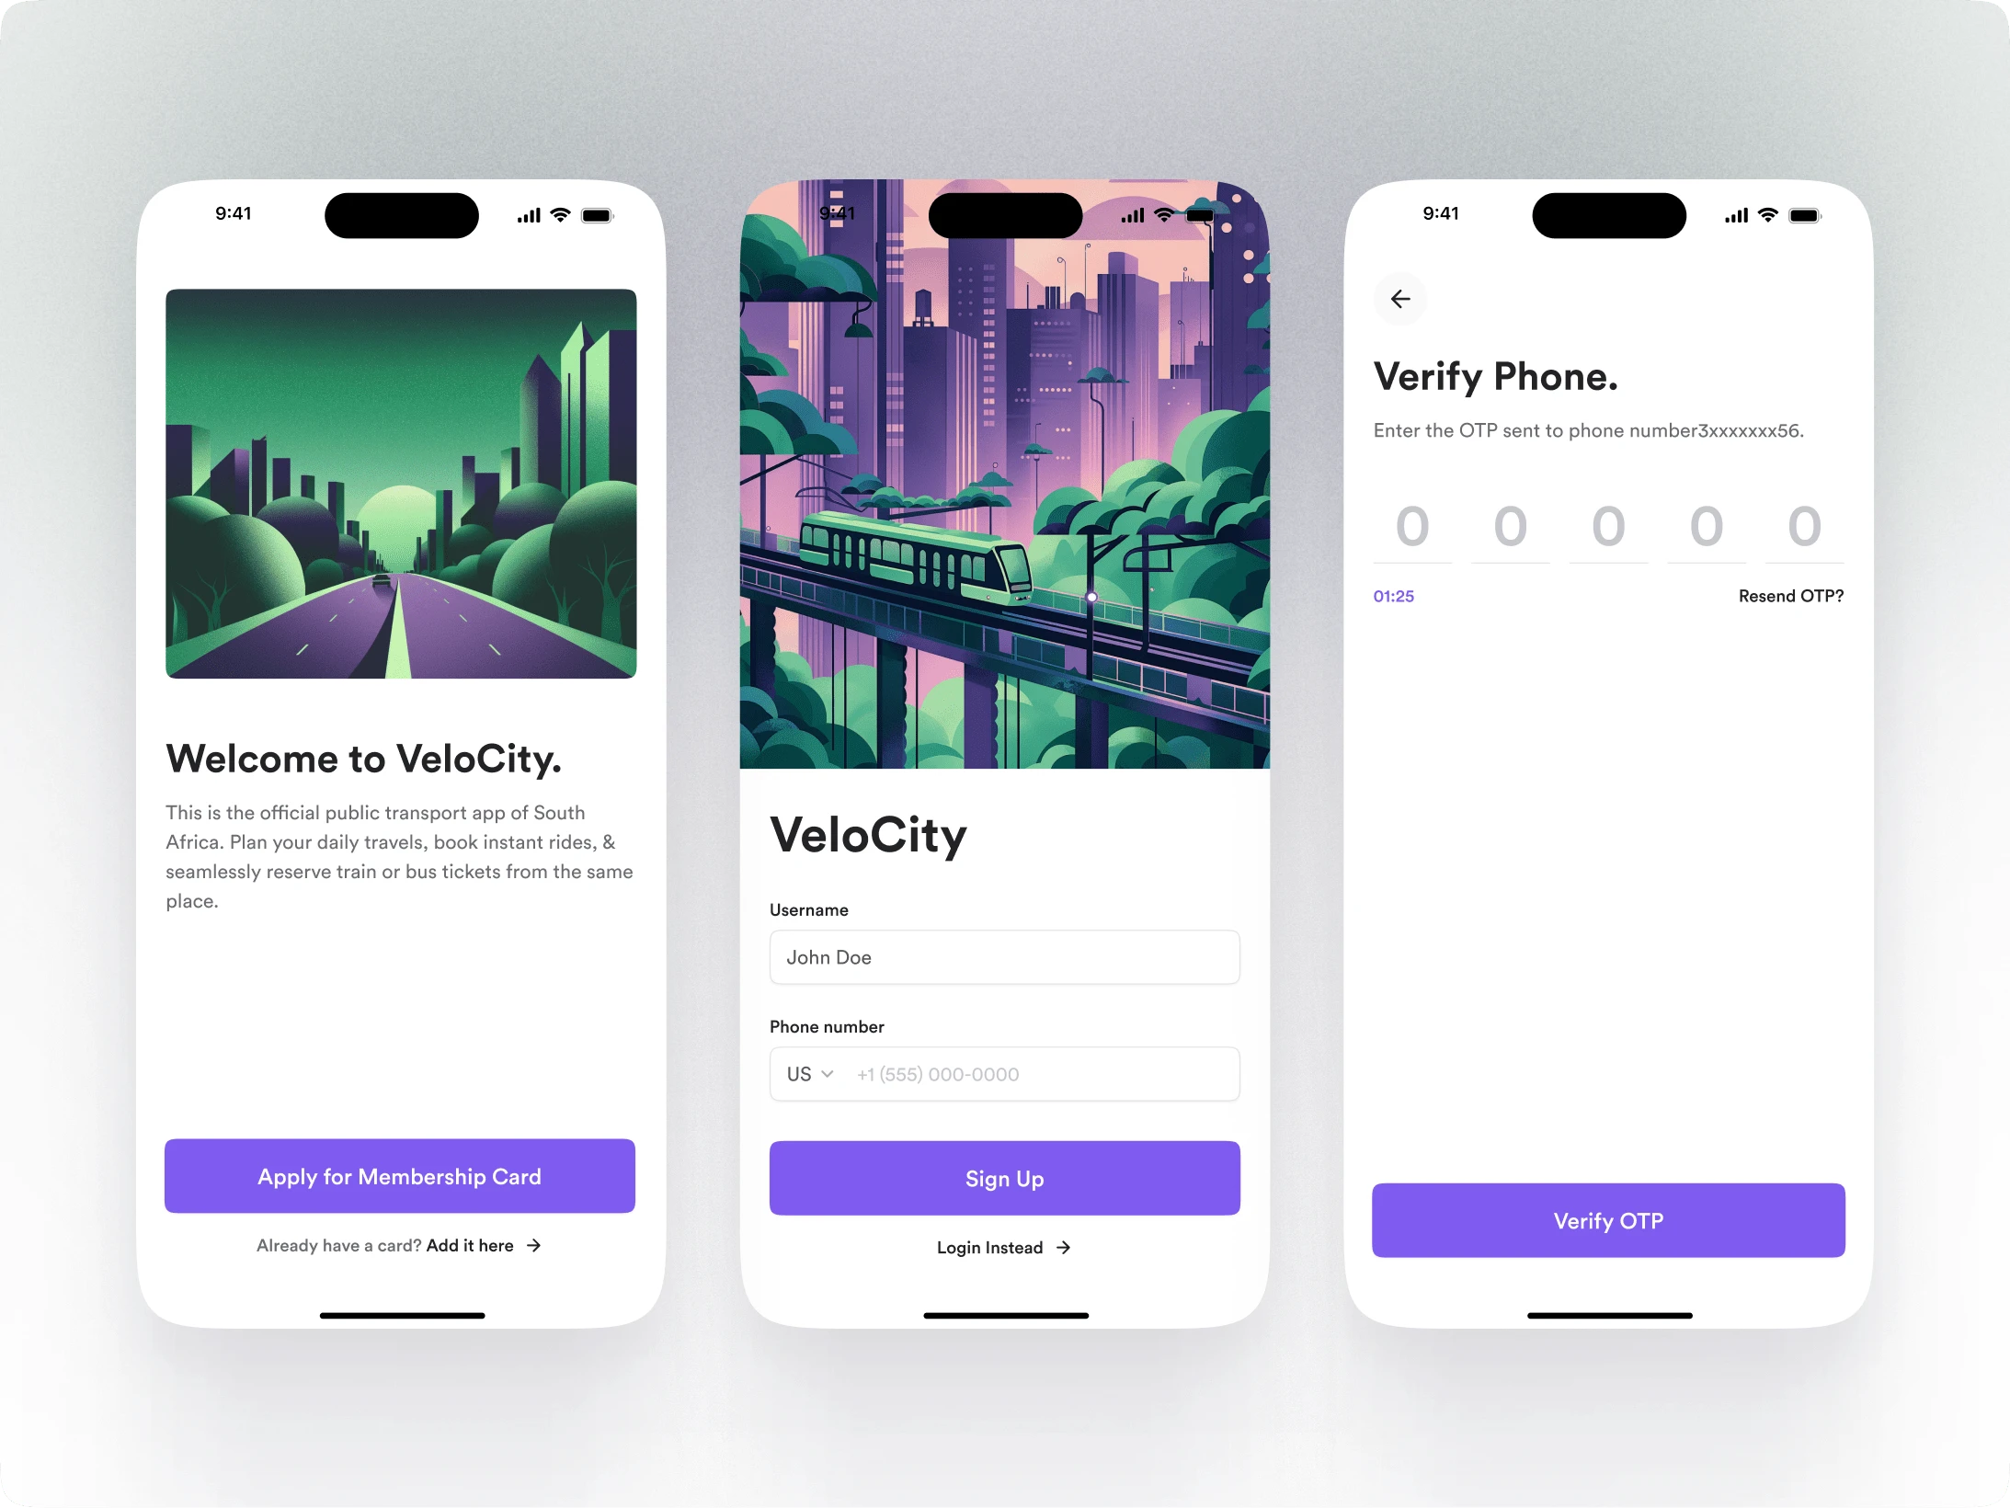Image resolution: width=2010 pixels, height=1508 pixels.
Task: Select the Username input field
Action: click(1004, 957)
